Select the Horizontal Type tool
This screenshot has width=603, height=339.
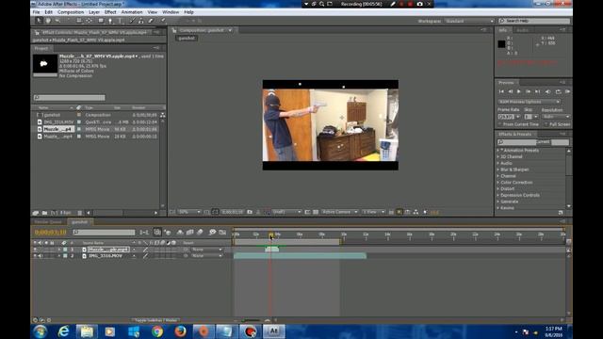point(120,21)
